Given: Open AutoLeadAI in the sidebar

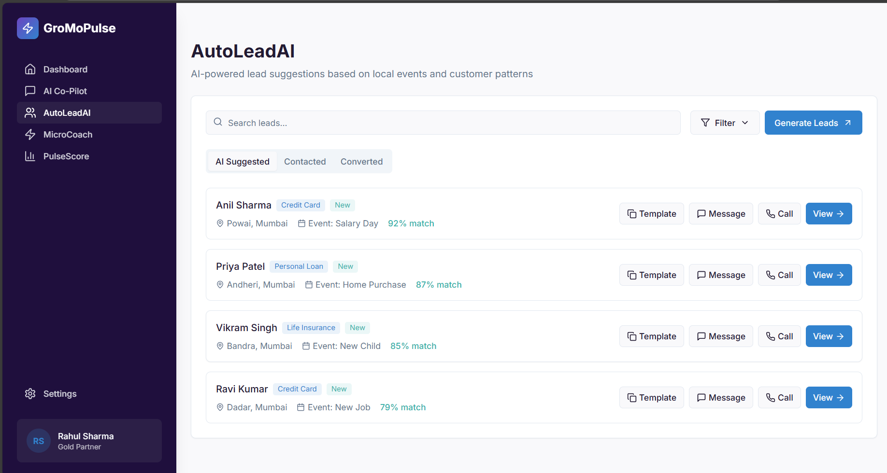Looking at the screenshot, I should pyautogui.click(x=89, y=112).
